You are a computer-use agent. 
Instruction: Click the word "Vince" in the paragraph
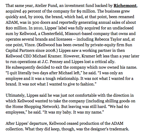30,45
